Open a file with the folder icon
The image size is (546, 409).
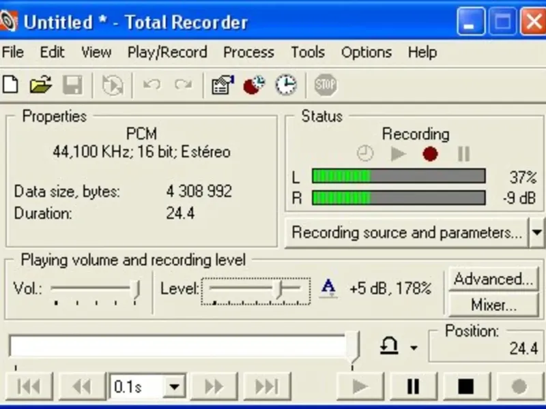pos(40,85)
